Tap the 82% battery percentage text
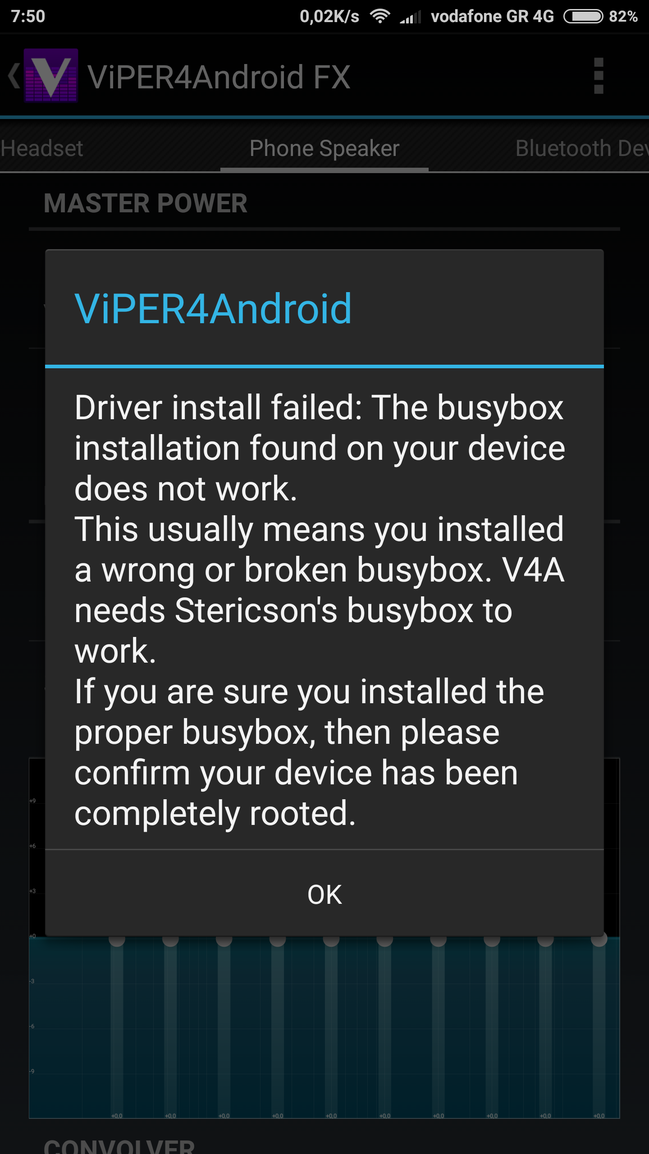The width and height of the screenshot is (649, 1154). [x=623, y=16]
